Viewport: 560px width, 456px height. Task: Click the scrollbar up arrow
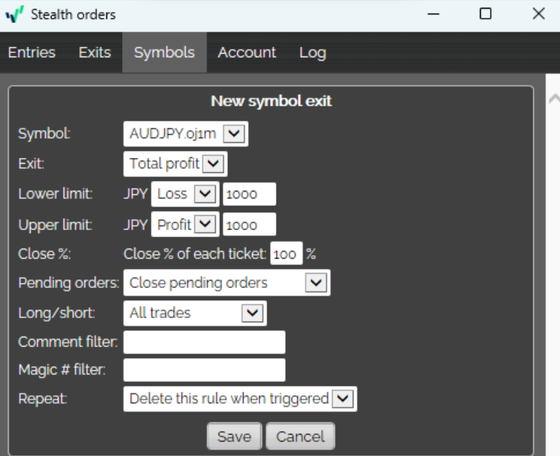point(554,99)
